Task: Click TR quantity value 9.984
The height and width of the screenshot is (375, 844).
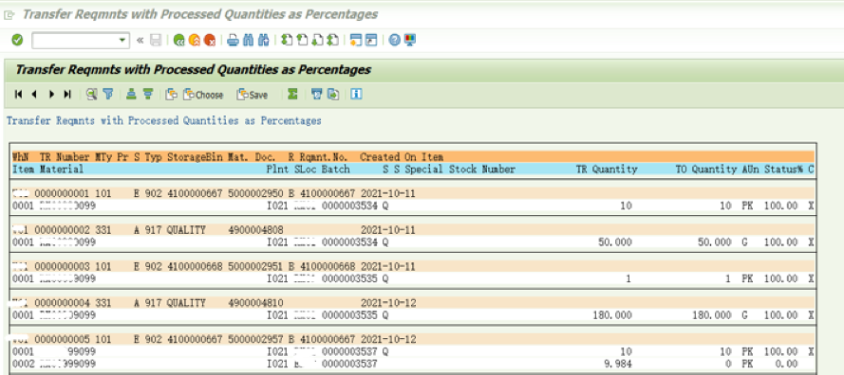Action: 617,365
